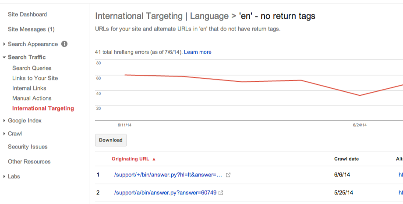The width and height of the screenshot is (403, 204).
Task: Sort by Originating URL column arrow
Action: point(154,159)
